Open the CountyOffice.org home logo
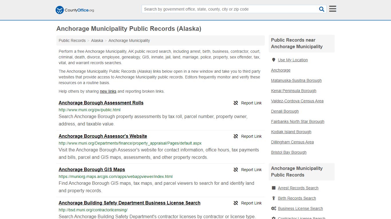 (x=75, y=10)
